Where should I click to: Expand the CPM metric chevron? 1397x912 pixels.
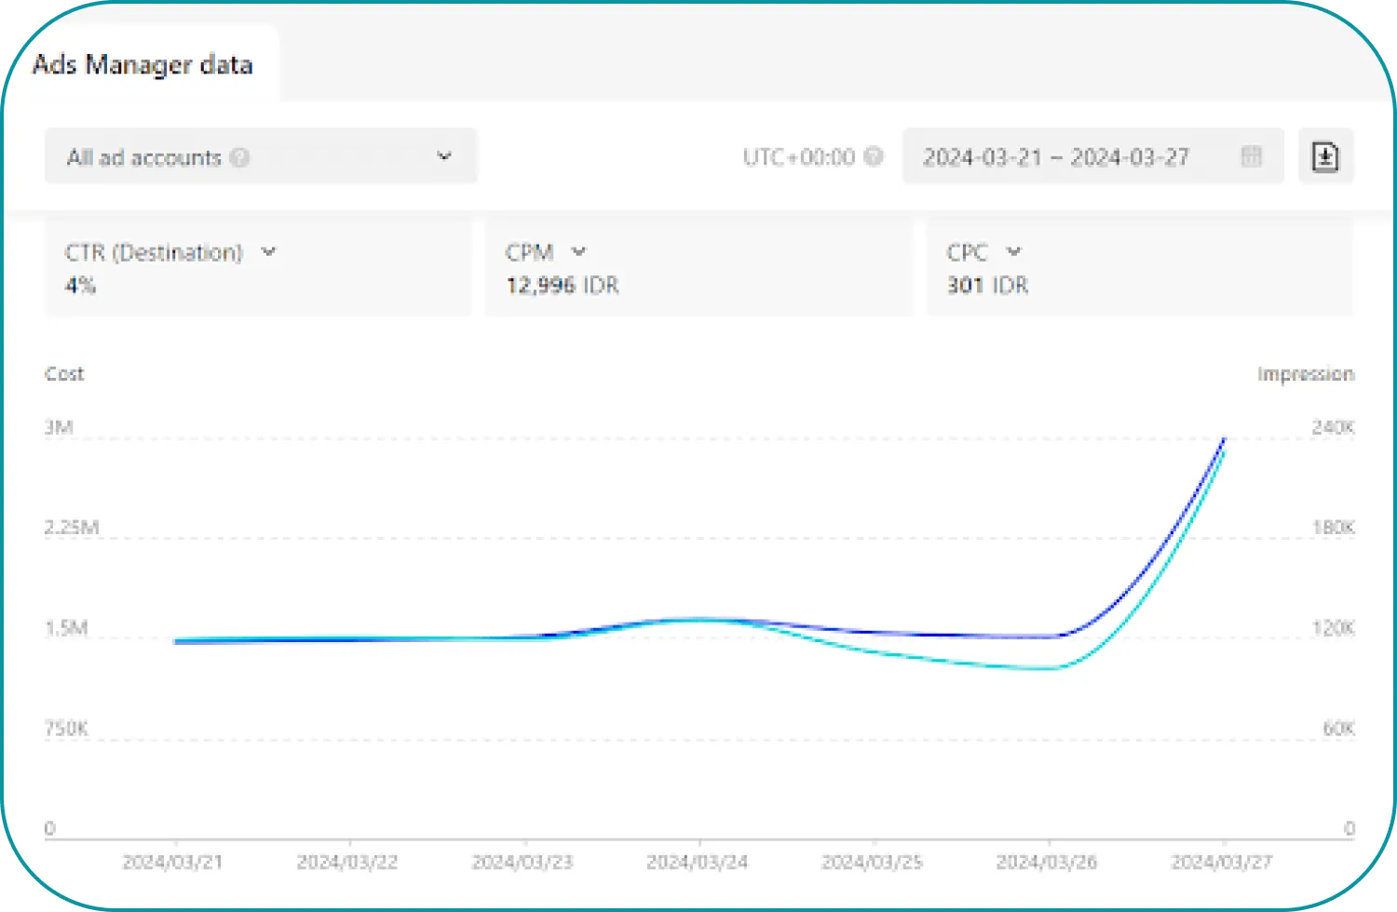578,251
